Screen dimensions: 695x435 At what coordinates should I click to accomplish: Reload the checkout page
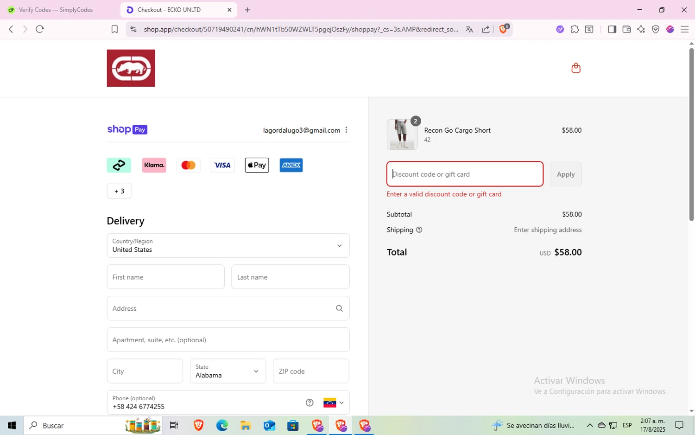40,29
